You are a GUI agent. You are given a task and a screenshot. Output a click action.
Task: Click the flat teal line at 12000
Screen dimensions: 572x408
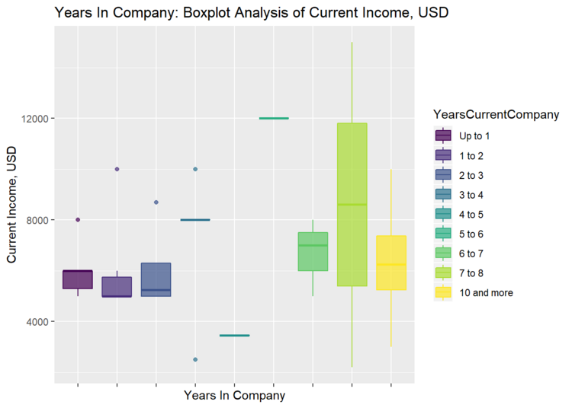click(274, 118)
